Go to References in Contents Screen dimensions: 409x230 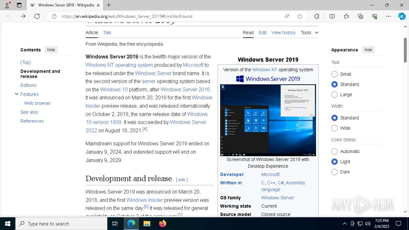[32, 121]
